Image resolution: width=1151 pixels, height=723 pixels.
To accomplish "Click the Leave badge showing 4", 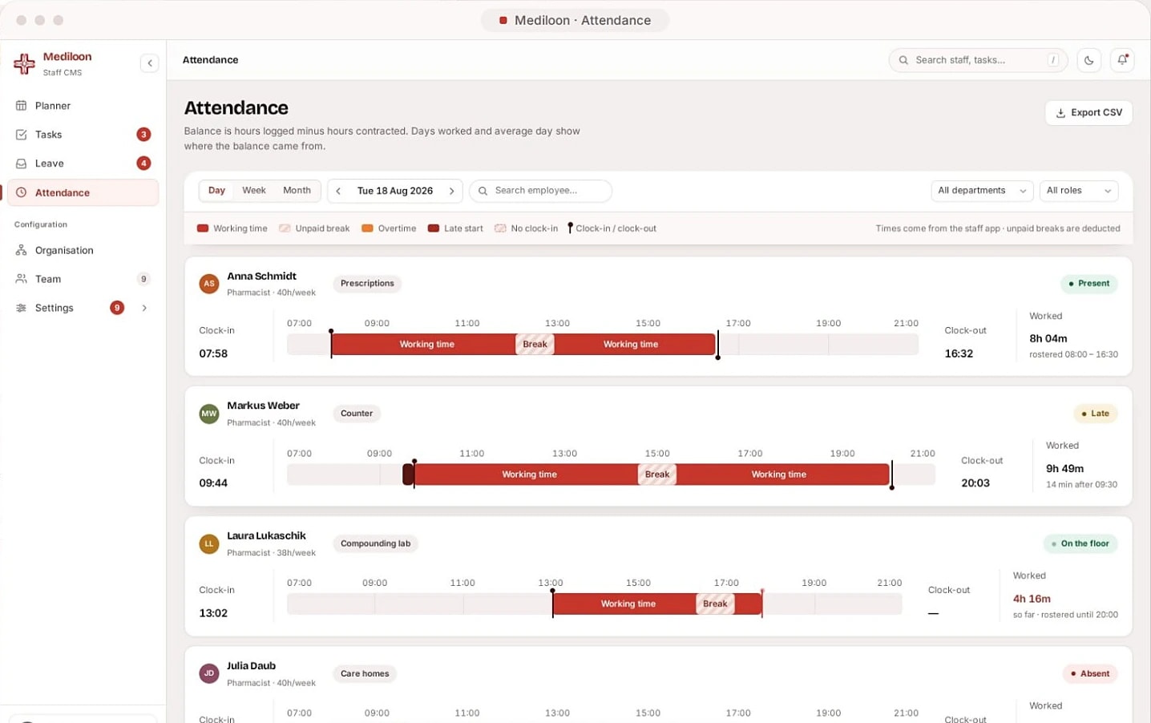I will pos(143,164).
